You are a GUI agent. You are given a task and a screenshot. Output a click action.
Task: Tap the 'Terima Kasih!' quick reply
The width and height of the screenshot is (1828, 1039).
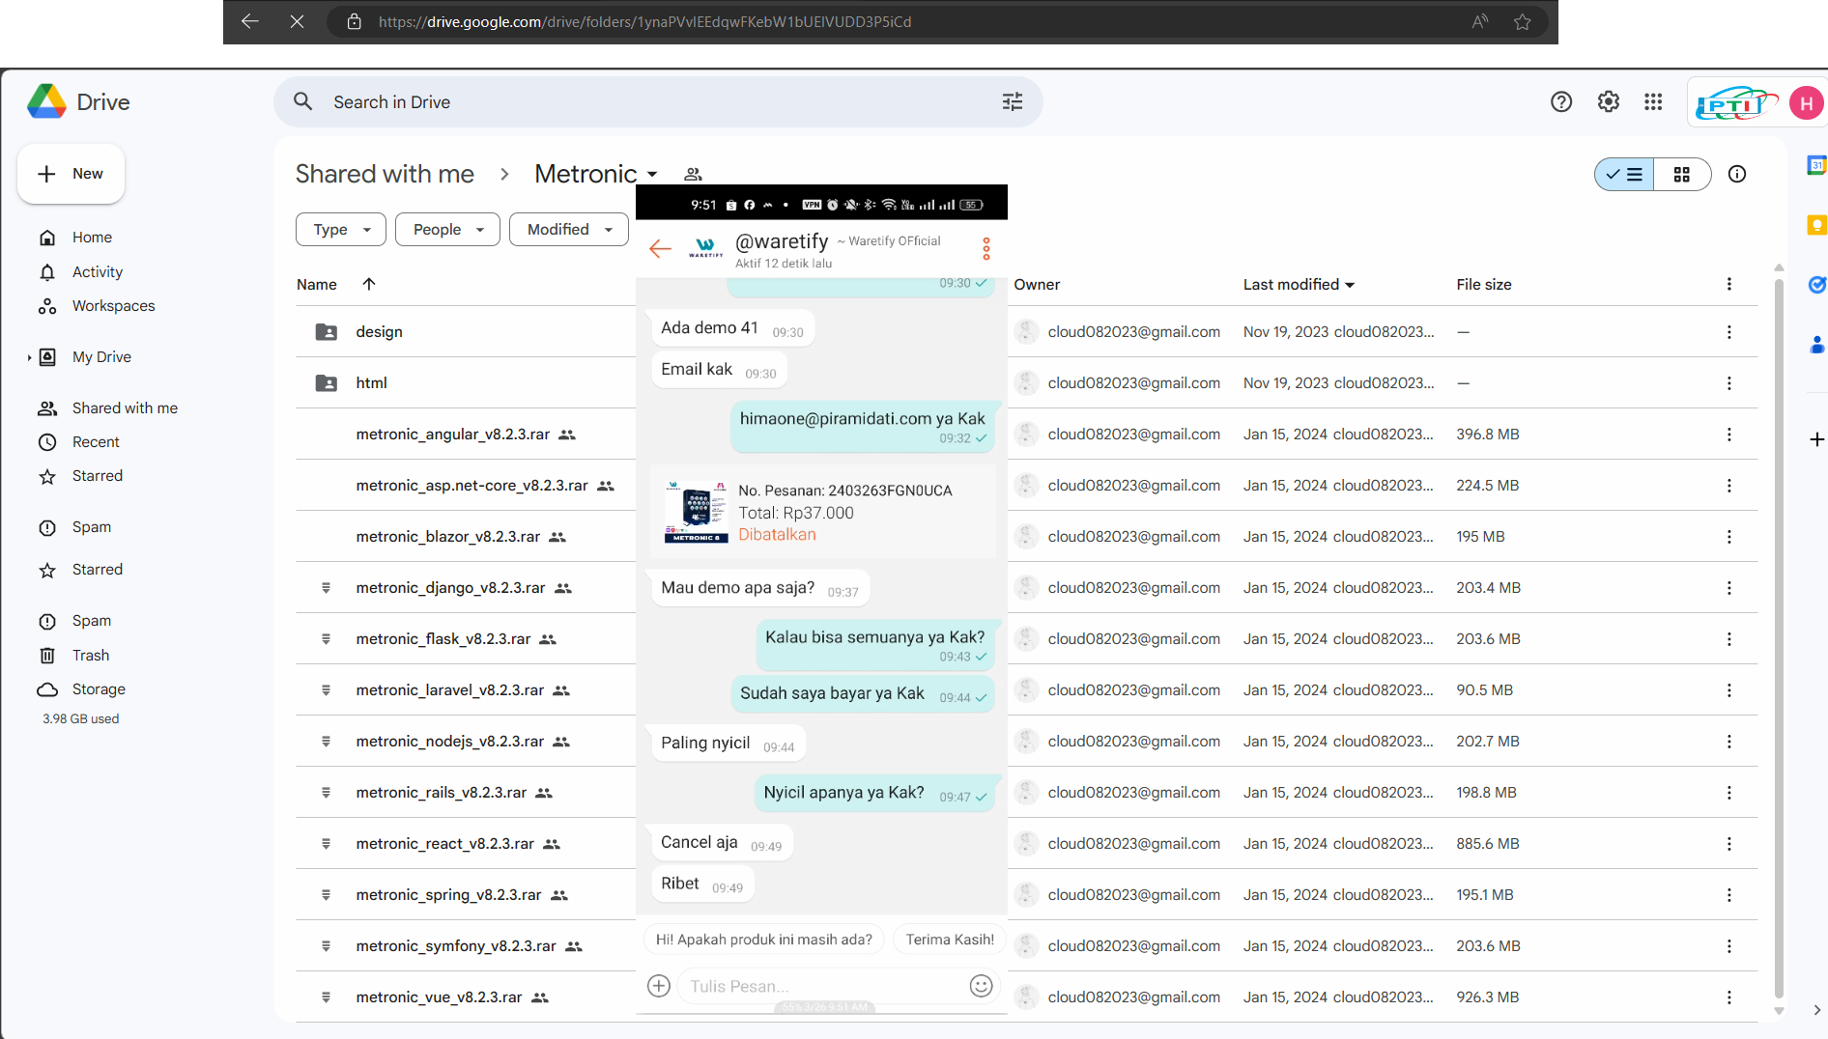pos(949,940)
